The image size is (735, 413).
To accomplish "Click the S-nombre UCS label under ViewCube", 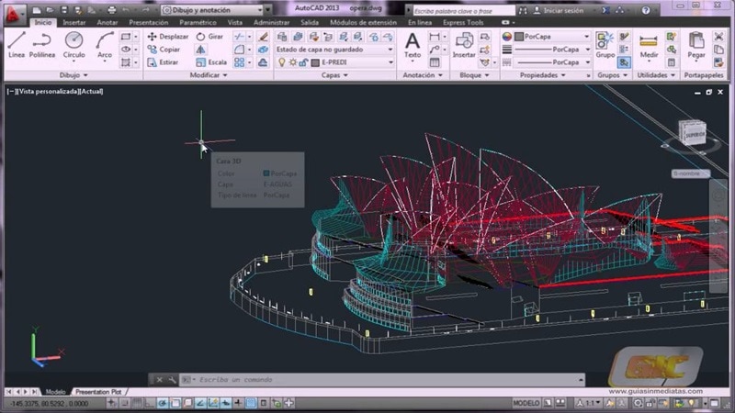I will (690, 173).
